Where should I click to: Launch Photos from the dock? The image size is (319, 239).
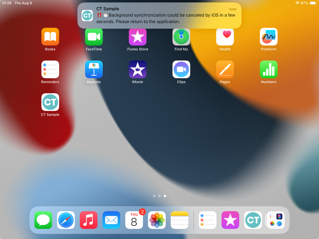tap(157, 220)
